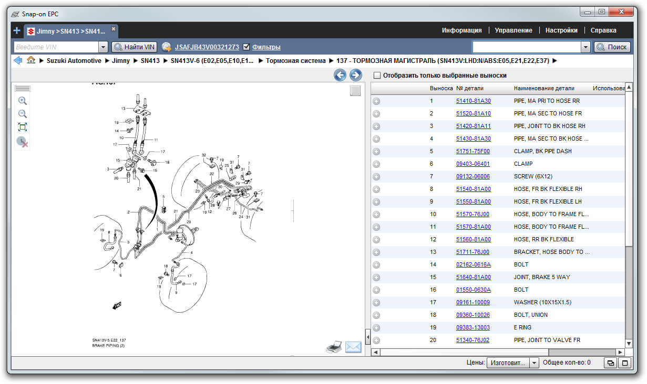Print the diagram
The width and height of the screenshot is (647, 384).
click(334, 347)
